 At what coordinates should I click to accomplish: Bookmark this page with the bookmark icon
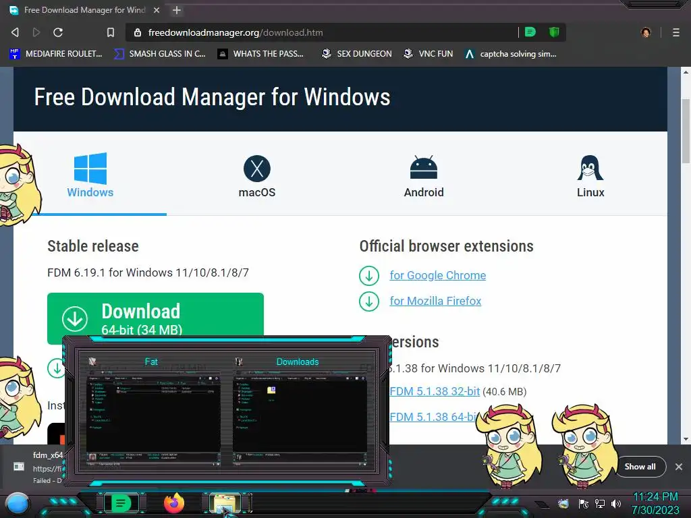(111, 32)
